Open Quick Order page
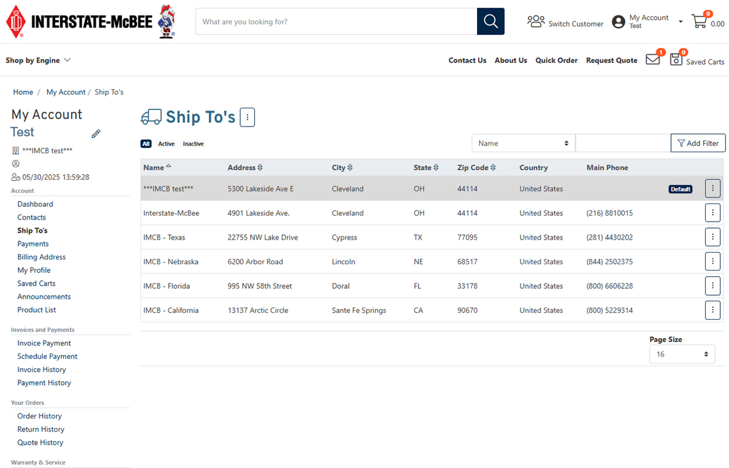The height and width of the screenshot is (468, 729). 556,60
